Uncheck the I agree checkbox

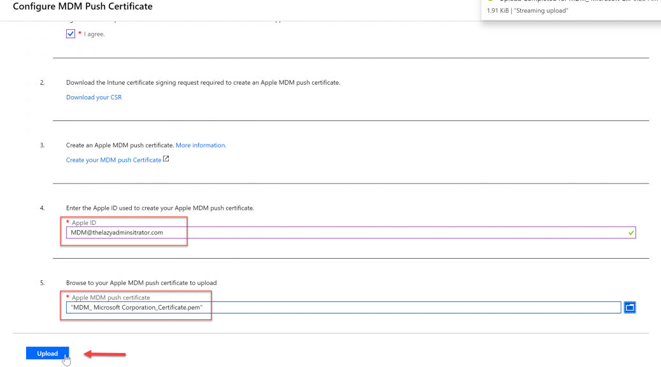71,34
